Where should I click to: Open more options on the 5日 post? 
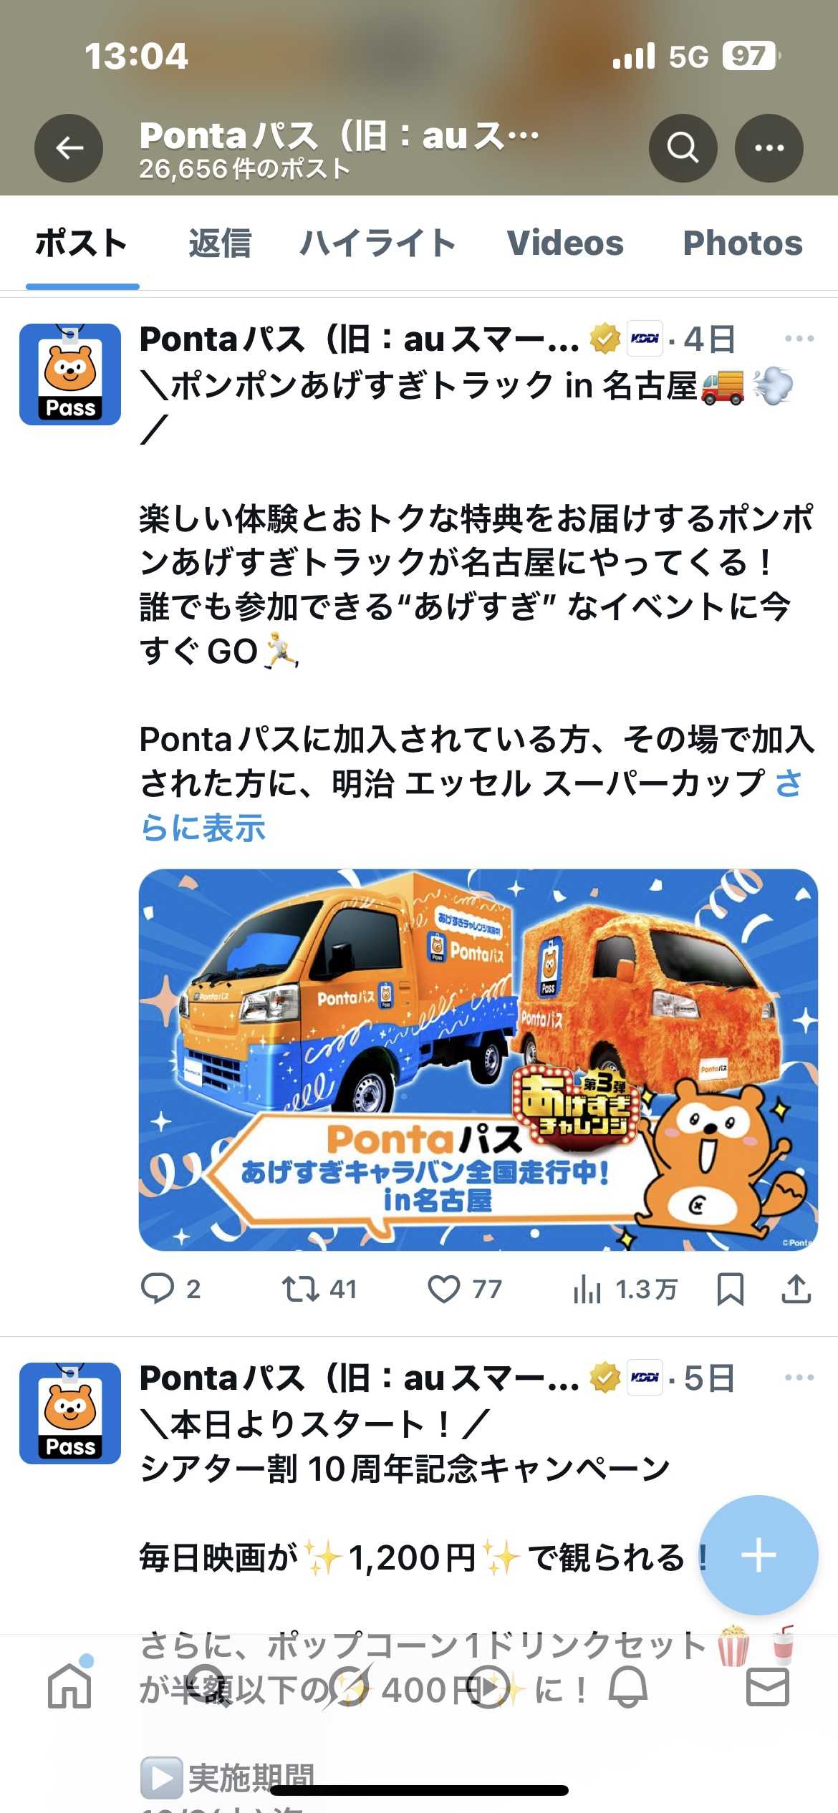pyautogui.click(x=799, y=1377)
